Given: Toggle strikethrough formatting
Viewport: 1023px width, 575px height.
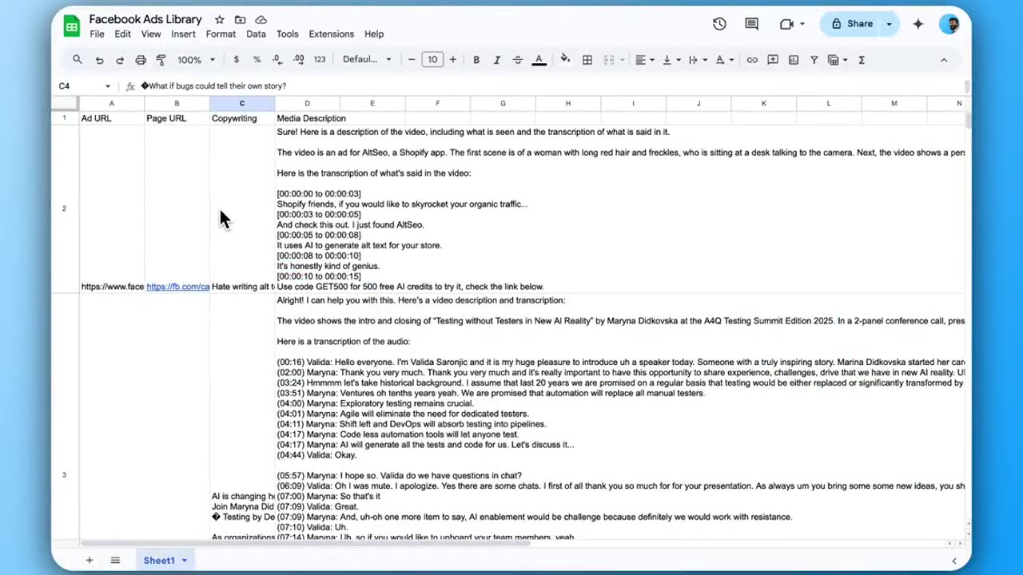Looking at the screenshot, I should (x=518, y=60).
